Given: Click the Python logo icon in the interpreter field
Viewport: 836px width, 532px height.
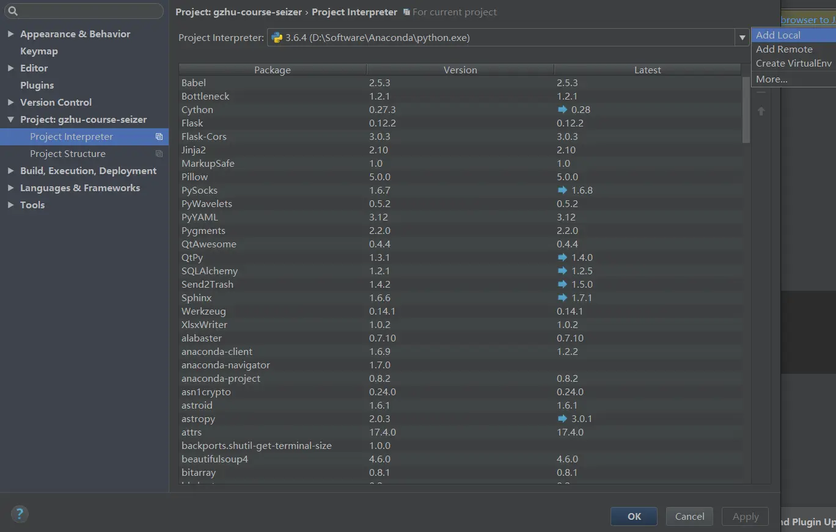Looking at the screenshot, I should pos(277,38).
